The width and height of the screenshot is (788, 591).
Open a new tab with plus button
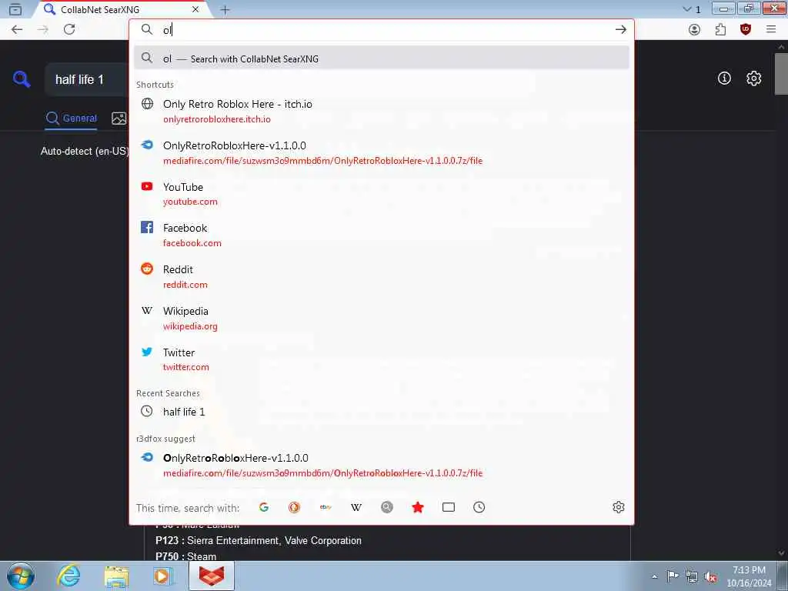tap(225, 9)
